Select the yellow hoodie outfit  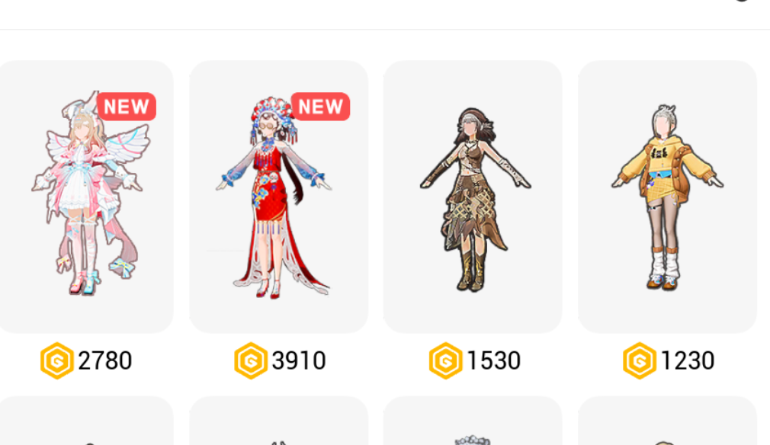tap(667, 197)
